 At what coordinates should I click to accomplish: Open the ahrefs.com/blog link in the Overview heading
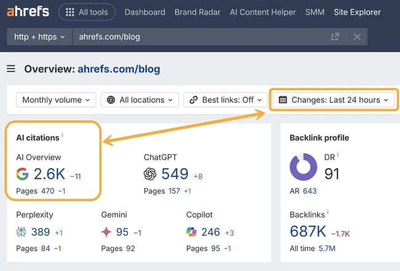pyautogui.click(x=119, y=69)
